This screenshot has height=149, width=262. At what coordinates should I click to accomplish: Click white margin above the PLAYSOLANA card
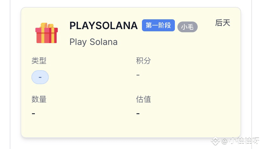(x=127, y=3)
